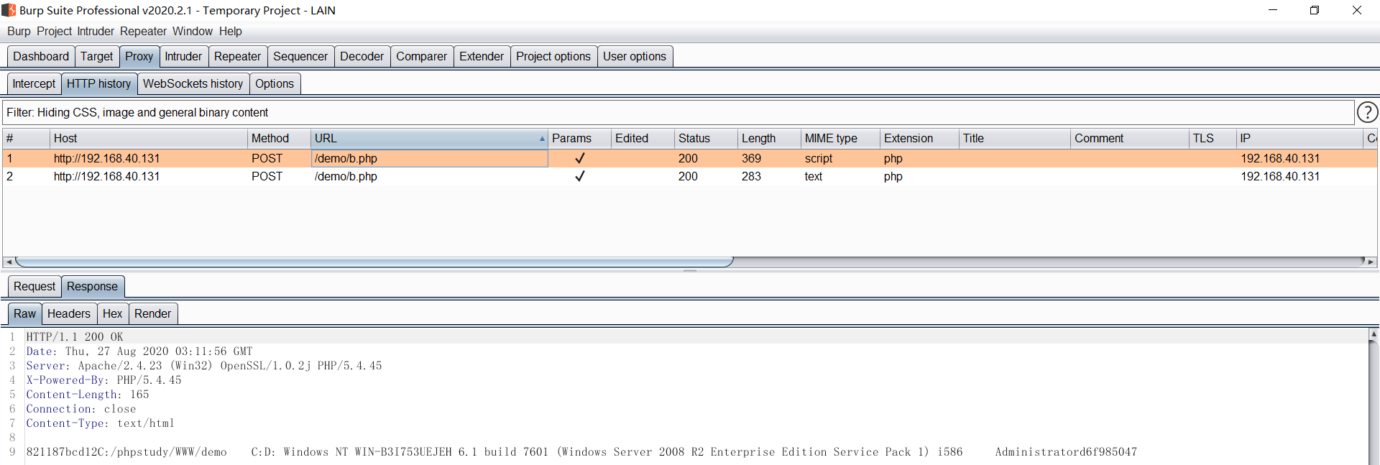The image size is (1380, 465).
Task: Go to the Intruder tool tab
Action: (x=183, y=56)
